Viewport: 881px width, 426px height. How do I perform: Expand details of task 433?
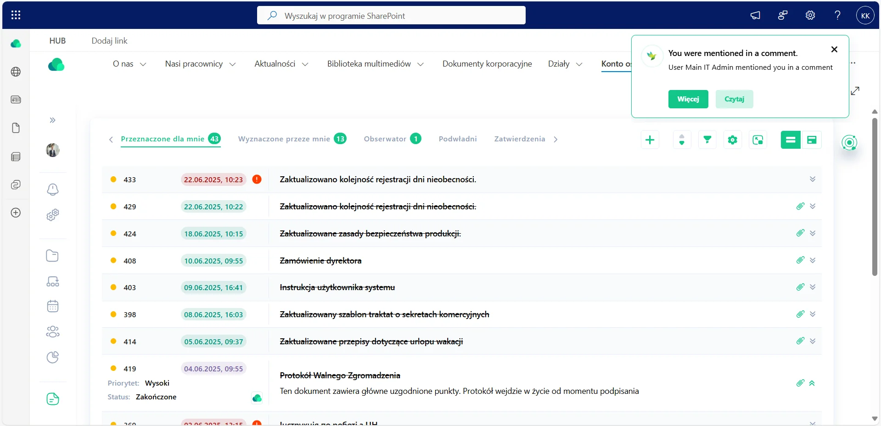813,179
